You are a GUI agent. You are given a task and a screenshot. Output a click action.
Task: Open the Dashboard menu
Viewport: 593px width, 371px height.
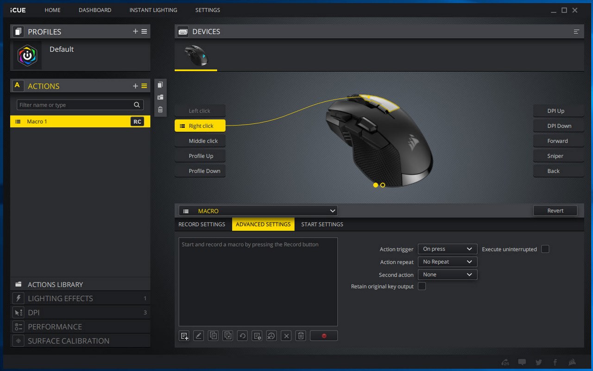pyautogui.click(x=95, y=10)
